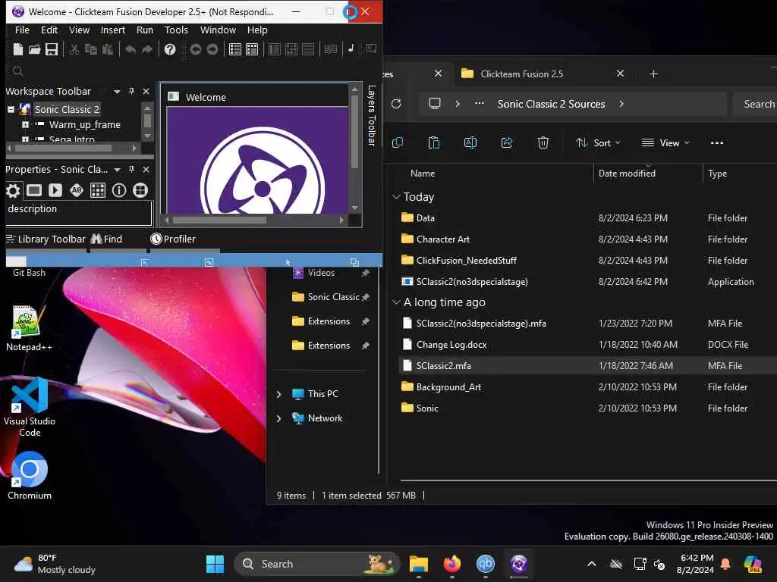Select the Window properties tab icon
The width and height of the screenshot is (777, 582).
[x=33, y=190]
